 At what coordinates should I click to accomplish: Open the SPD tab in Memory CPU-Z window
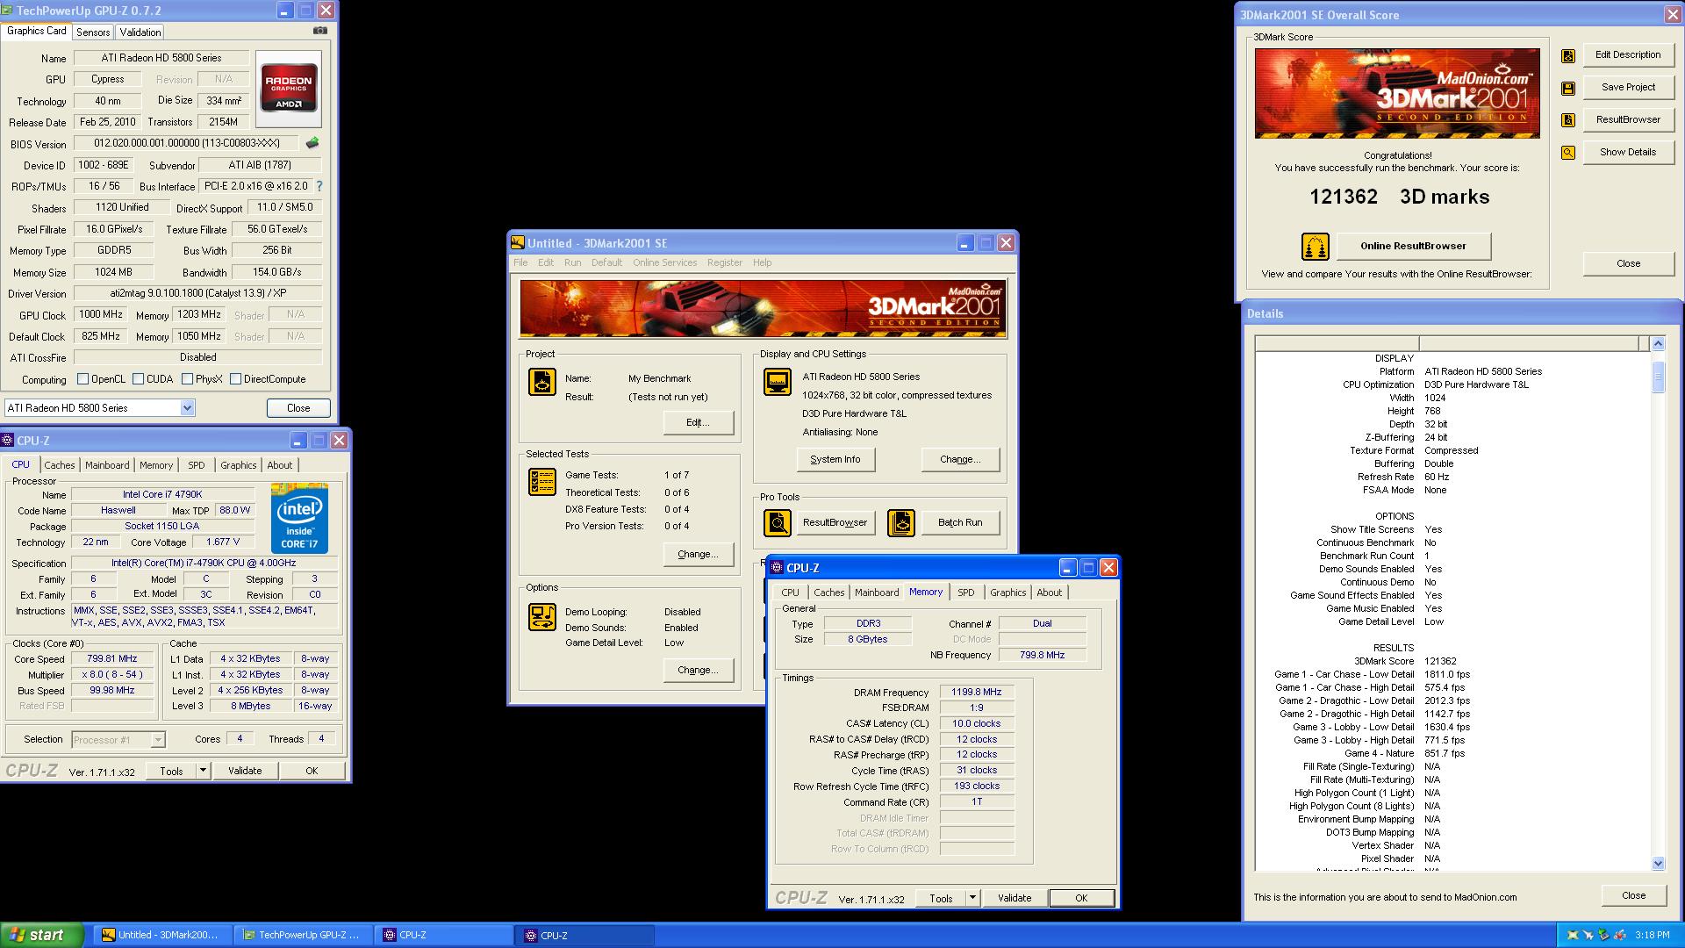coord(966,592)
